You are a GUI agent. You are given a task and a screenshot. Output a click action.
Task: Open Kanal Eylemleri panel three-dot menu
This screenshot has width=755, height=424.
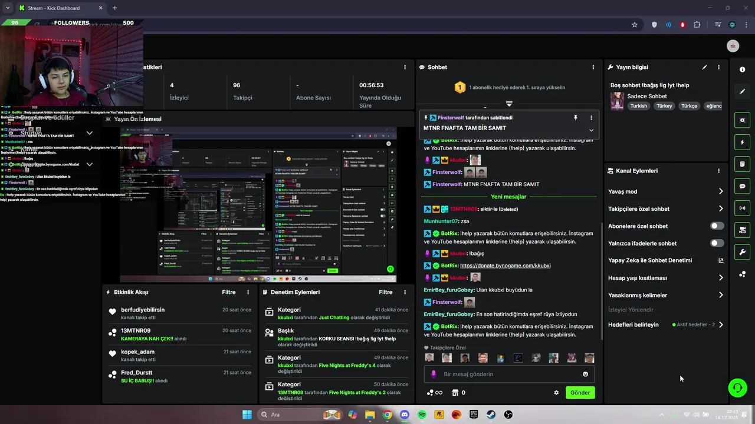(x=718, y=171)
